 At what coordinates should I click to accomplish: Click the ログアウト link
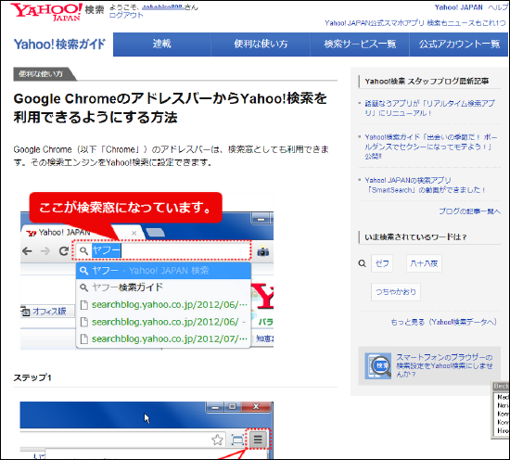click(126, 15)
